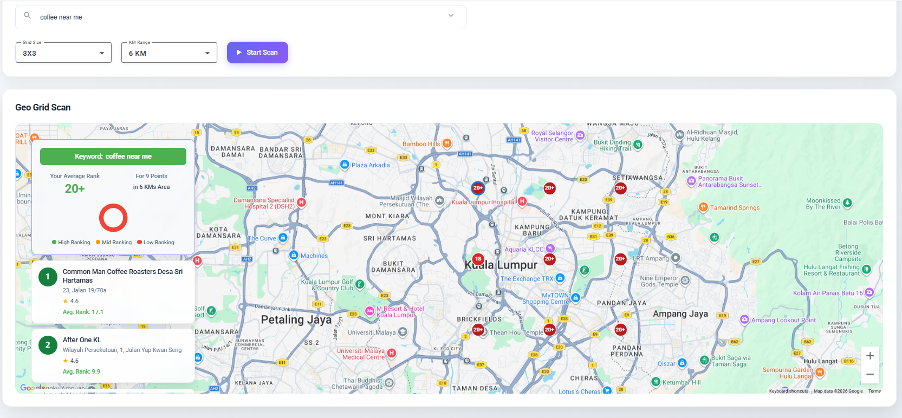Image resolution: width=902 pixels, height=418 pixels.
Task: Open Hulu Langat Fishing Resort pin
Action: 867,269
